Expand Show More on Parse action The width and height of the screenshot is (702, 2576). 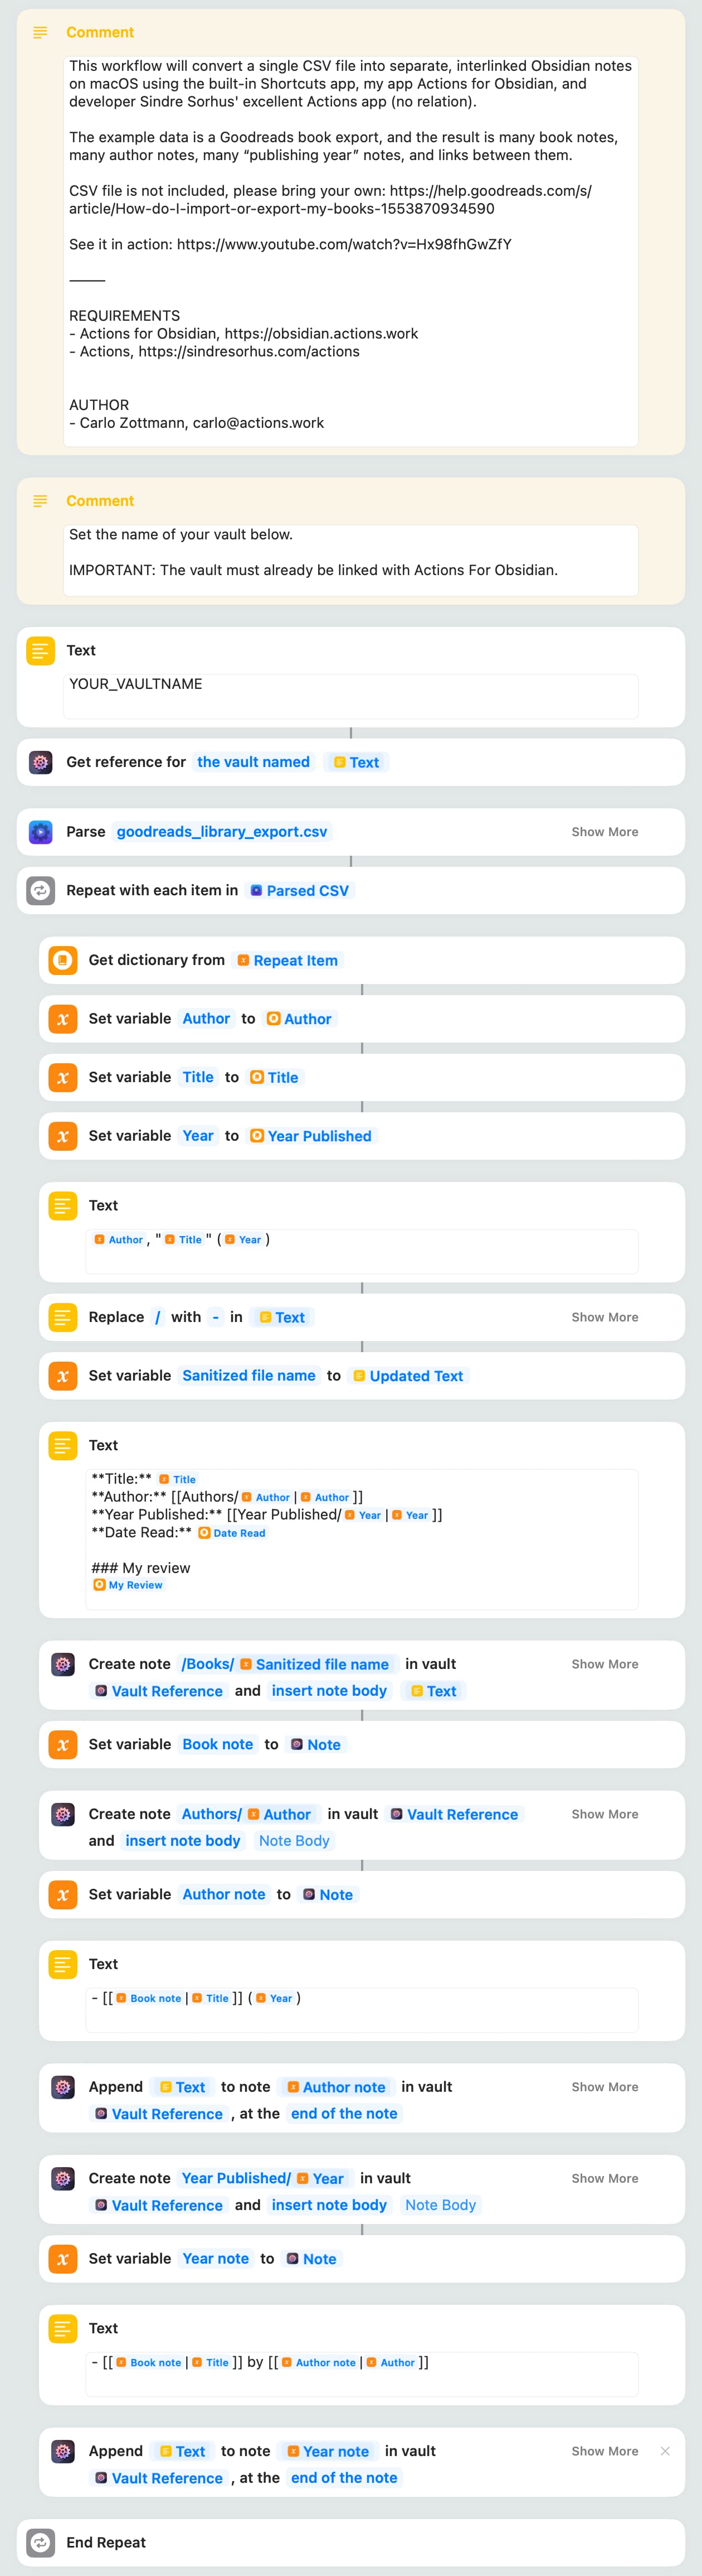pyautogui.click(x=604, y=832)
